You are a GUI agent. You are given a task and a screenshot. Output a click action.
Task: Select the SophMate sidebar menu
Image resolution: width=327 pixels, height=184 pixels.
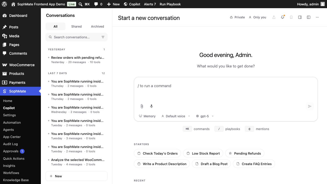tap(20, 91)
